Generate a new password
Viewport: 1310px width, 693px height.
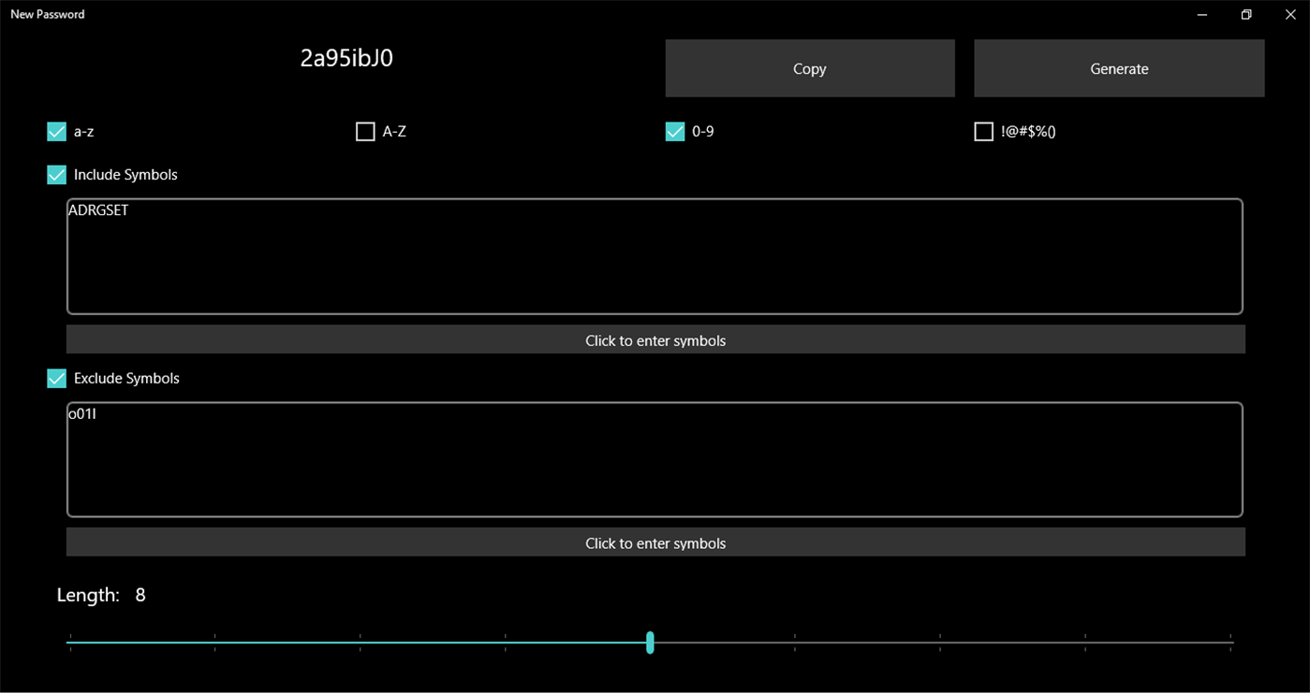pyautogui.click(x=1118, y=67)
